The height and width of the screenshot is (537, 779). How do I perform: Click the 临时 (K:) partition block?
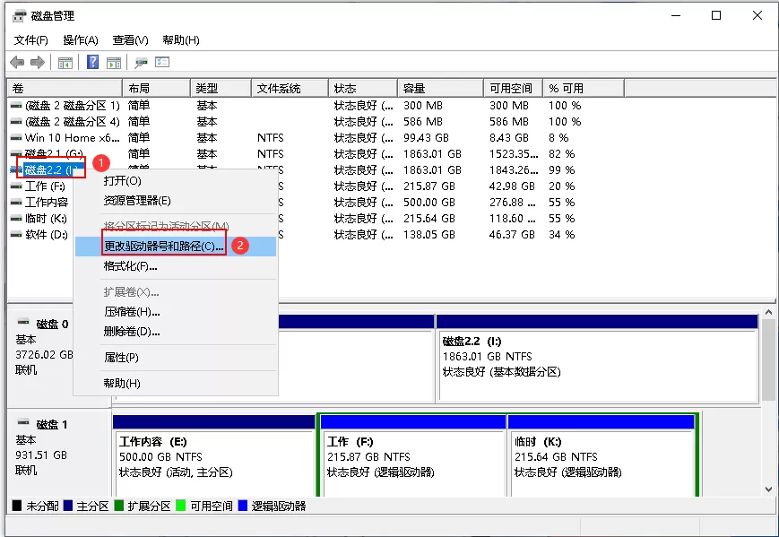click(x=601, y=446)
